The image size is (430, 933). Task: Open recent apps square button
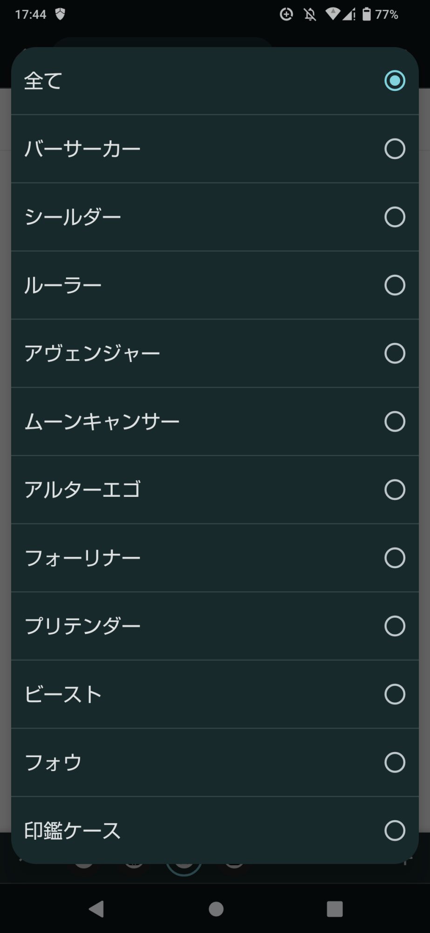point(334,909)
